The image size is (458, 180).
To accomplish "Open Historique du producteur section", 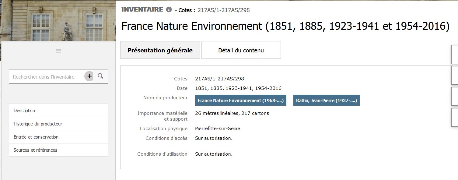I will 58,124.
